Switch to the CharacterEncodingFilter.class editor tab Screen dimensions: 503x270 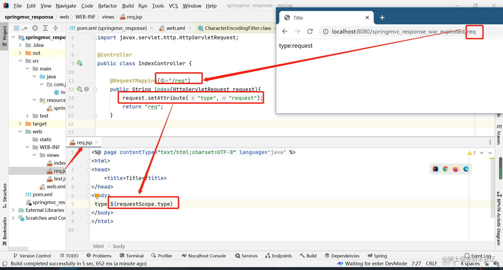tap(235, 28)
